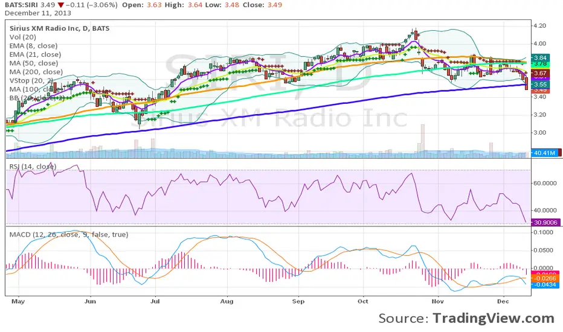The width and height of the screenshot is (563, 332).
Task: Click the 3.00 price axis tick
Action: pos(540,132)
